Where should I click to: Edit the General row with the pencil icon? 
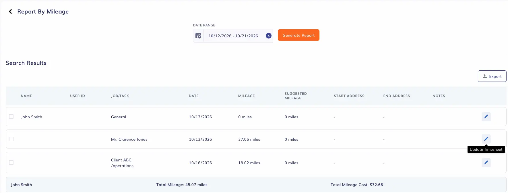(x=486, y=117)
